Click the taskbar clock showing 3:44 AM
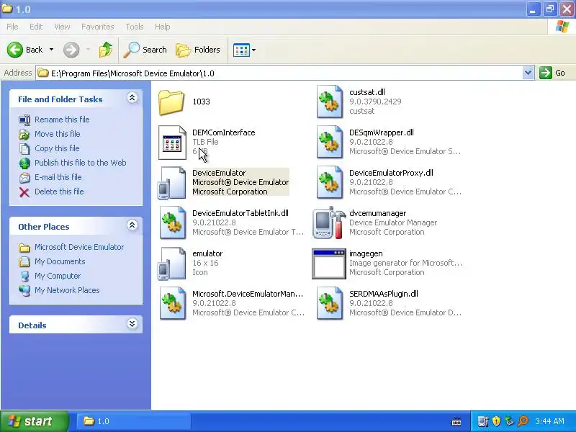 pyautogui.click(x=549, y=421)
